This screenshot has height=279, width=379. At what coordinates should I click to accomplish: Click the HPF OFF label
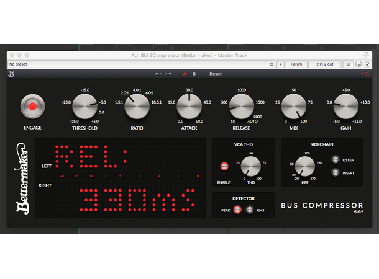[x=297, y=179]
